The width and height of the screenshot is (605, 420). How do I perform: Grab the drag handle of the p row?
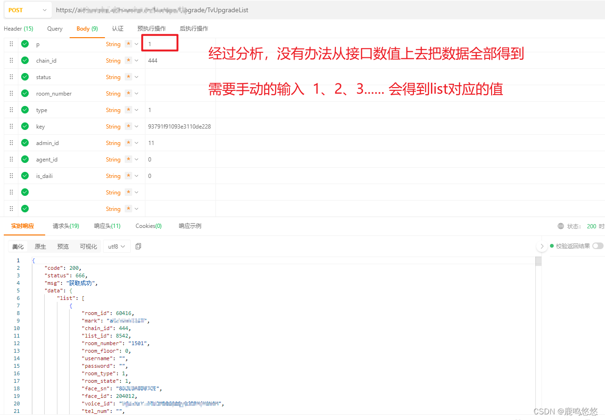tap(11, 44)
